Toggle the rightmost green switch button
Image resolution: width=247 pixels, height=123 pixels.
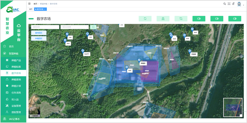[x=235, y=18]
